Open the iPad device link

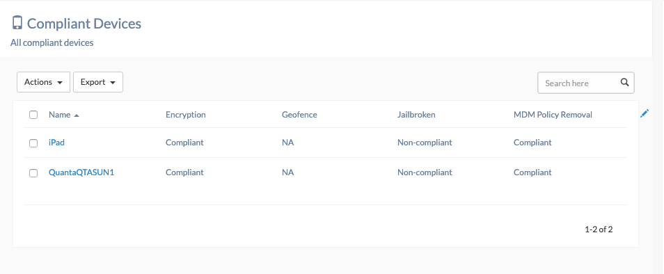(57, 143)
